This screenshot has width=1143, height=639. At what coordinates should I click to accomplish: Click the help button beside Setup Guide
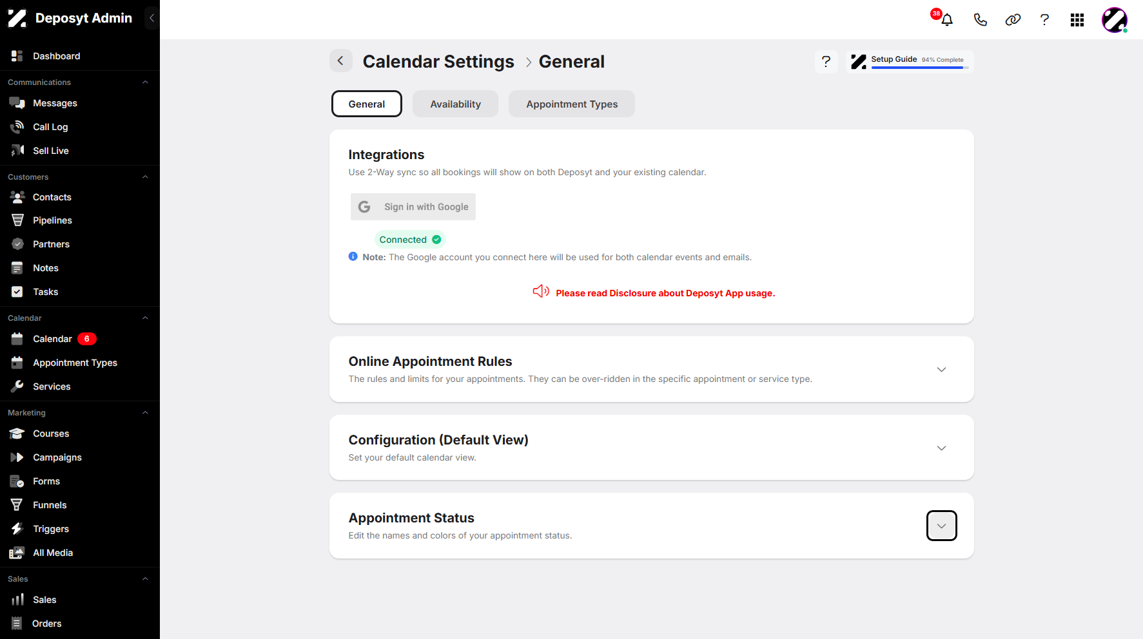pos(826,62)
